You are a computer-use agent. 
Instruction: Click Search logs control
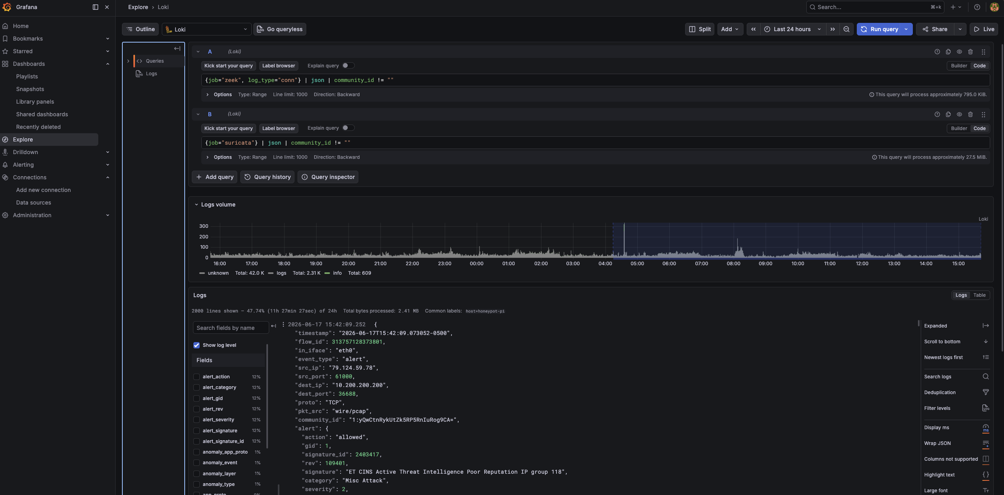click(956, 377)
